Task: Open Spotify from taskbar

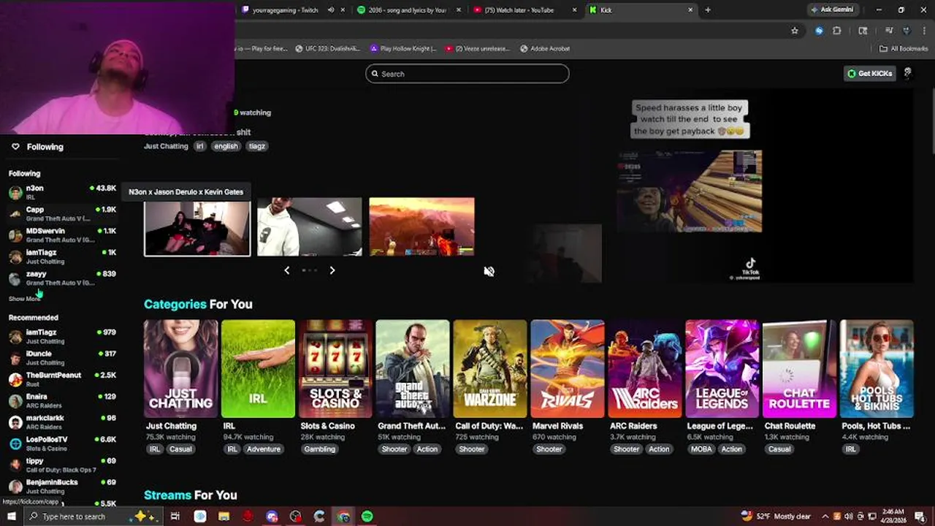Action: 367,517
